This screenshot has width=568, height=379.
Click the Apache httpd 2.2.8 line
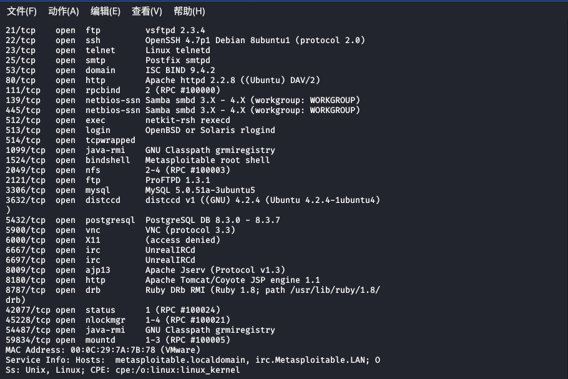156,80
